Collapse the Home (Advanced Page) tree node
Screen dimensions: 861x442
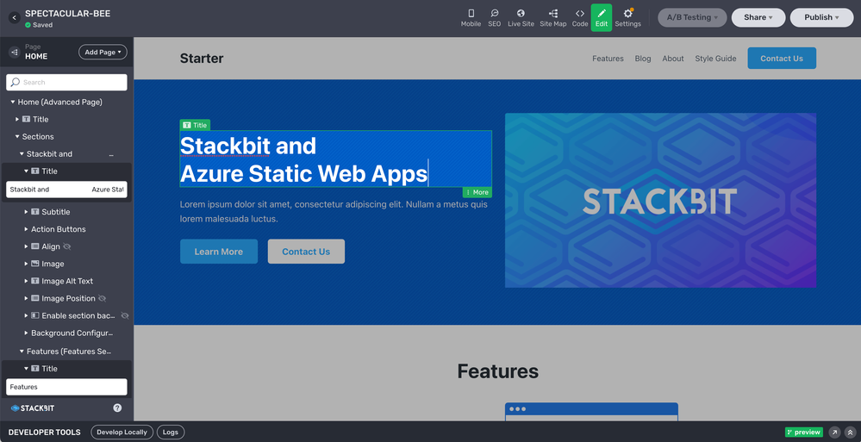(x=13, y=103)
